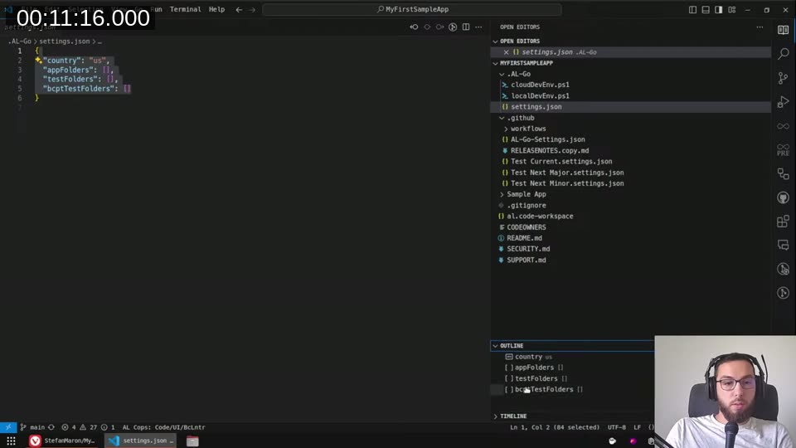Change UTF-8 encoding in status bar

(x=617, y=427)
